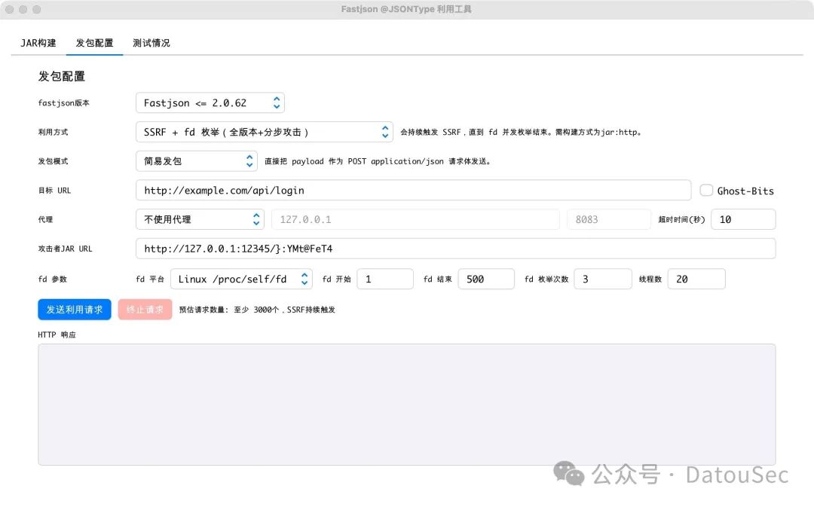Screen dimensions: 814x507
Task: Click the 终止请求 button
Action: click(x=145, y=310)
